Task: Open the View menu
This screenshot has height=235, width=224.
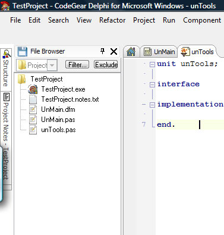Action: (84, 20)
